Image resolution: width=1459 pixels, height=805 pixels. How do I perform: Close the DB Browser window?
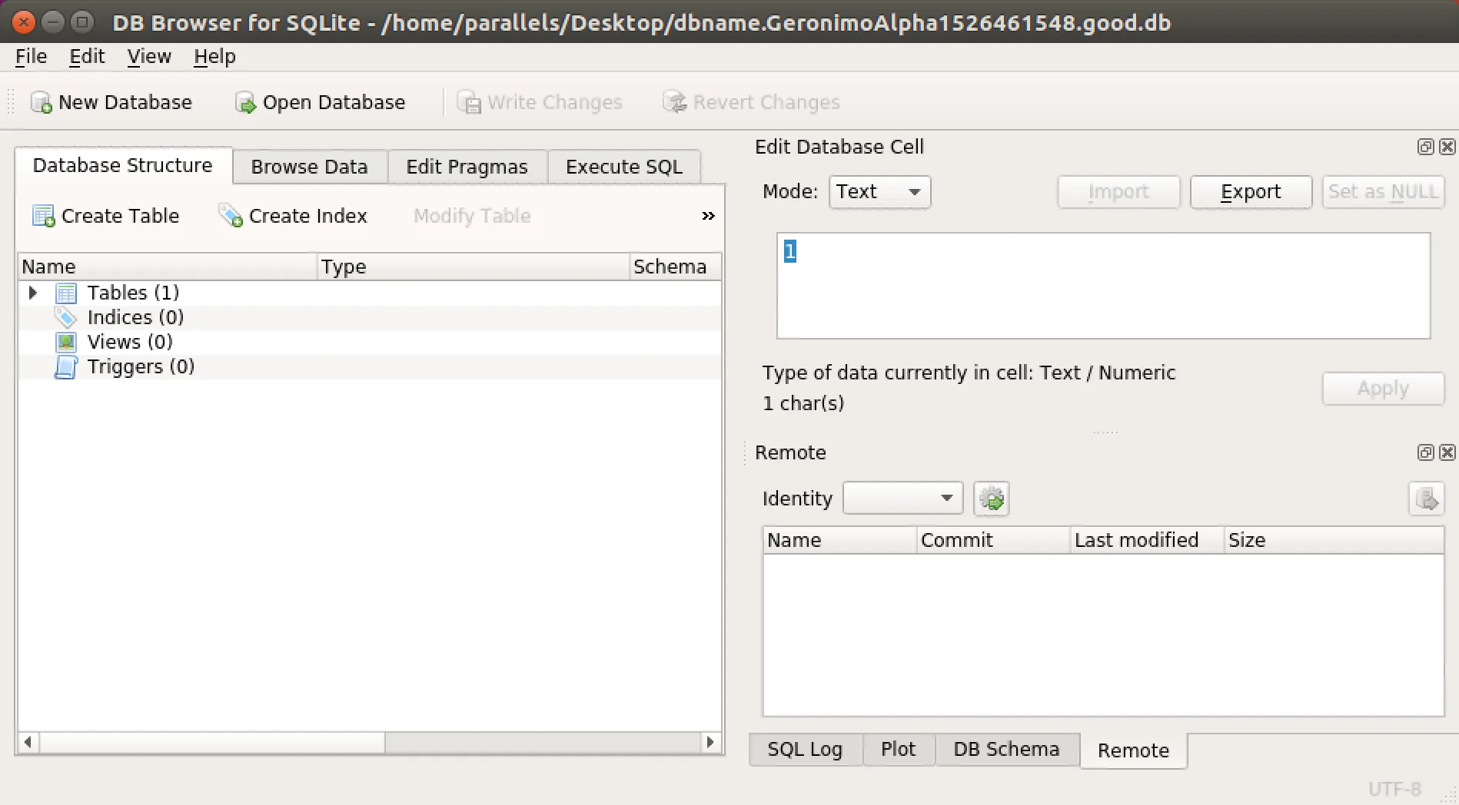pyautogui.click(x=24, y=22)
